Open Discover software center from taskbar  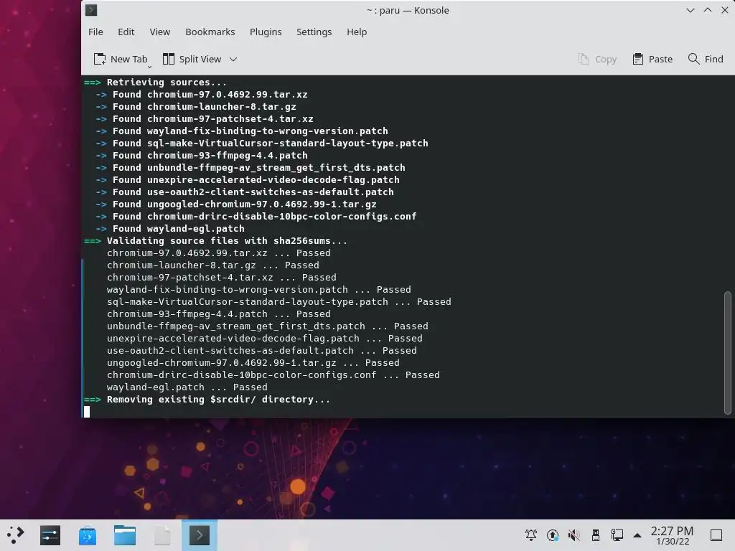[88, 535]
